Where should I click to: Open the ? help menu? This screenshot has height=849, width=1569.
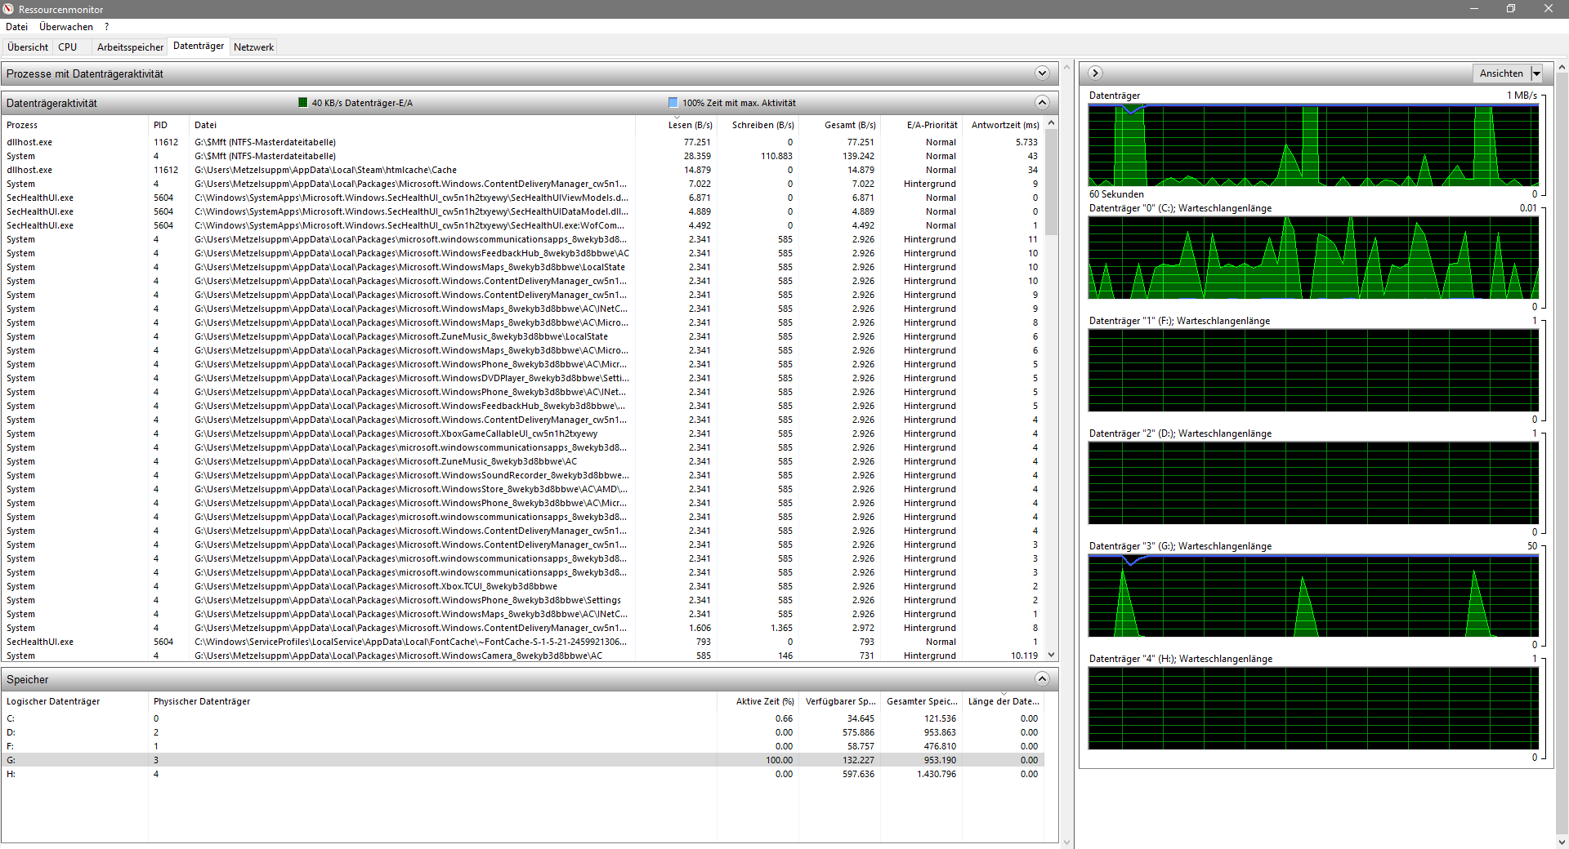click(106, 27)
